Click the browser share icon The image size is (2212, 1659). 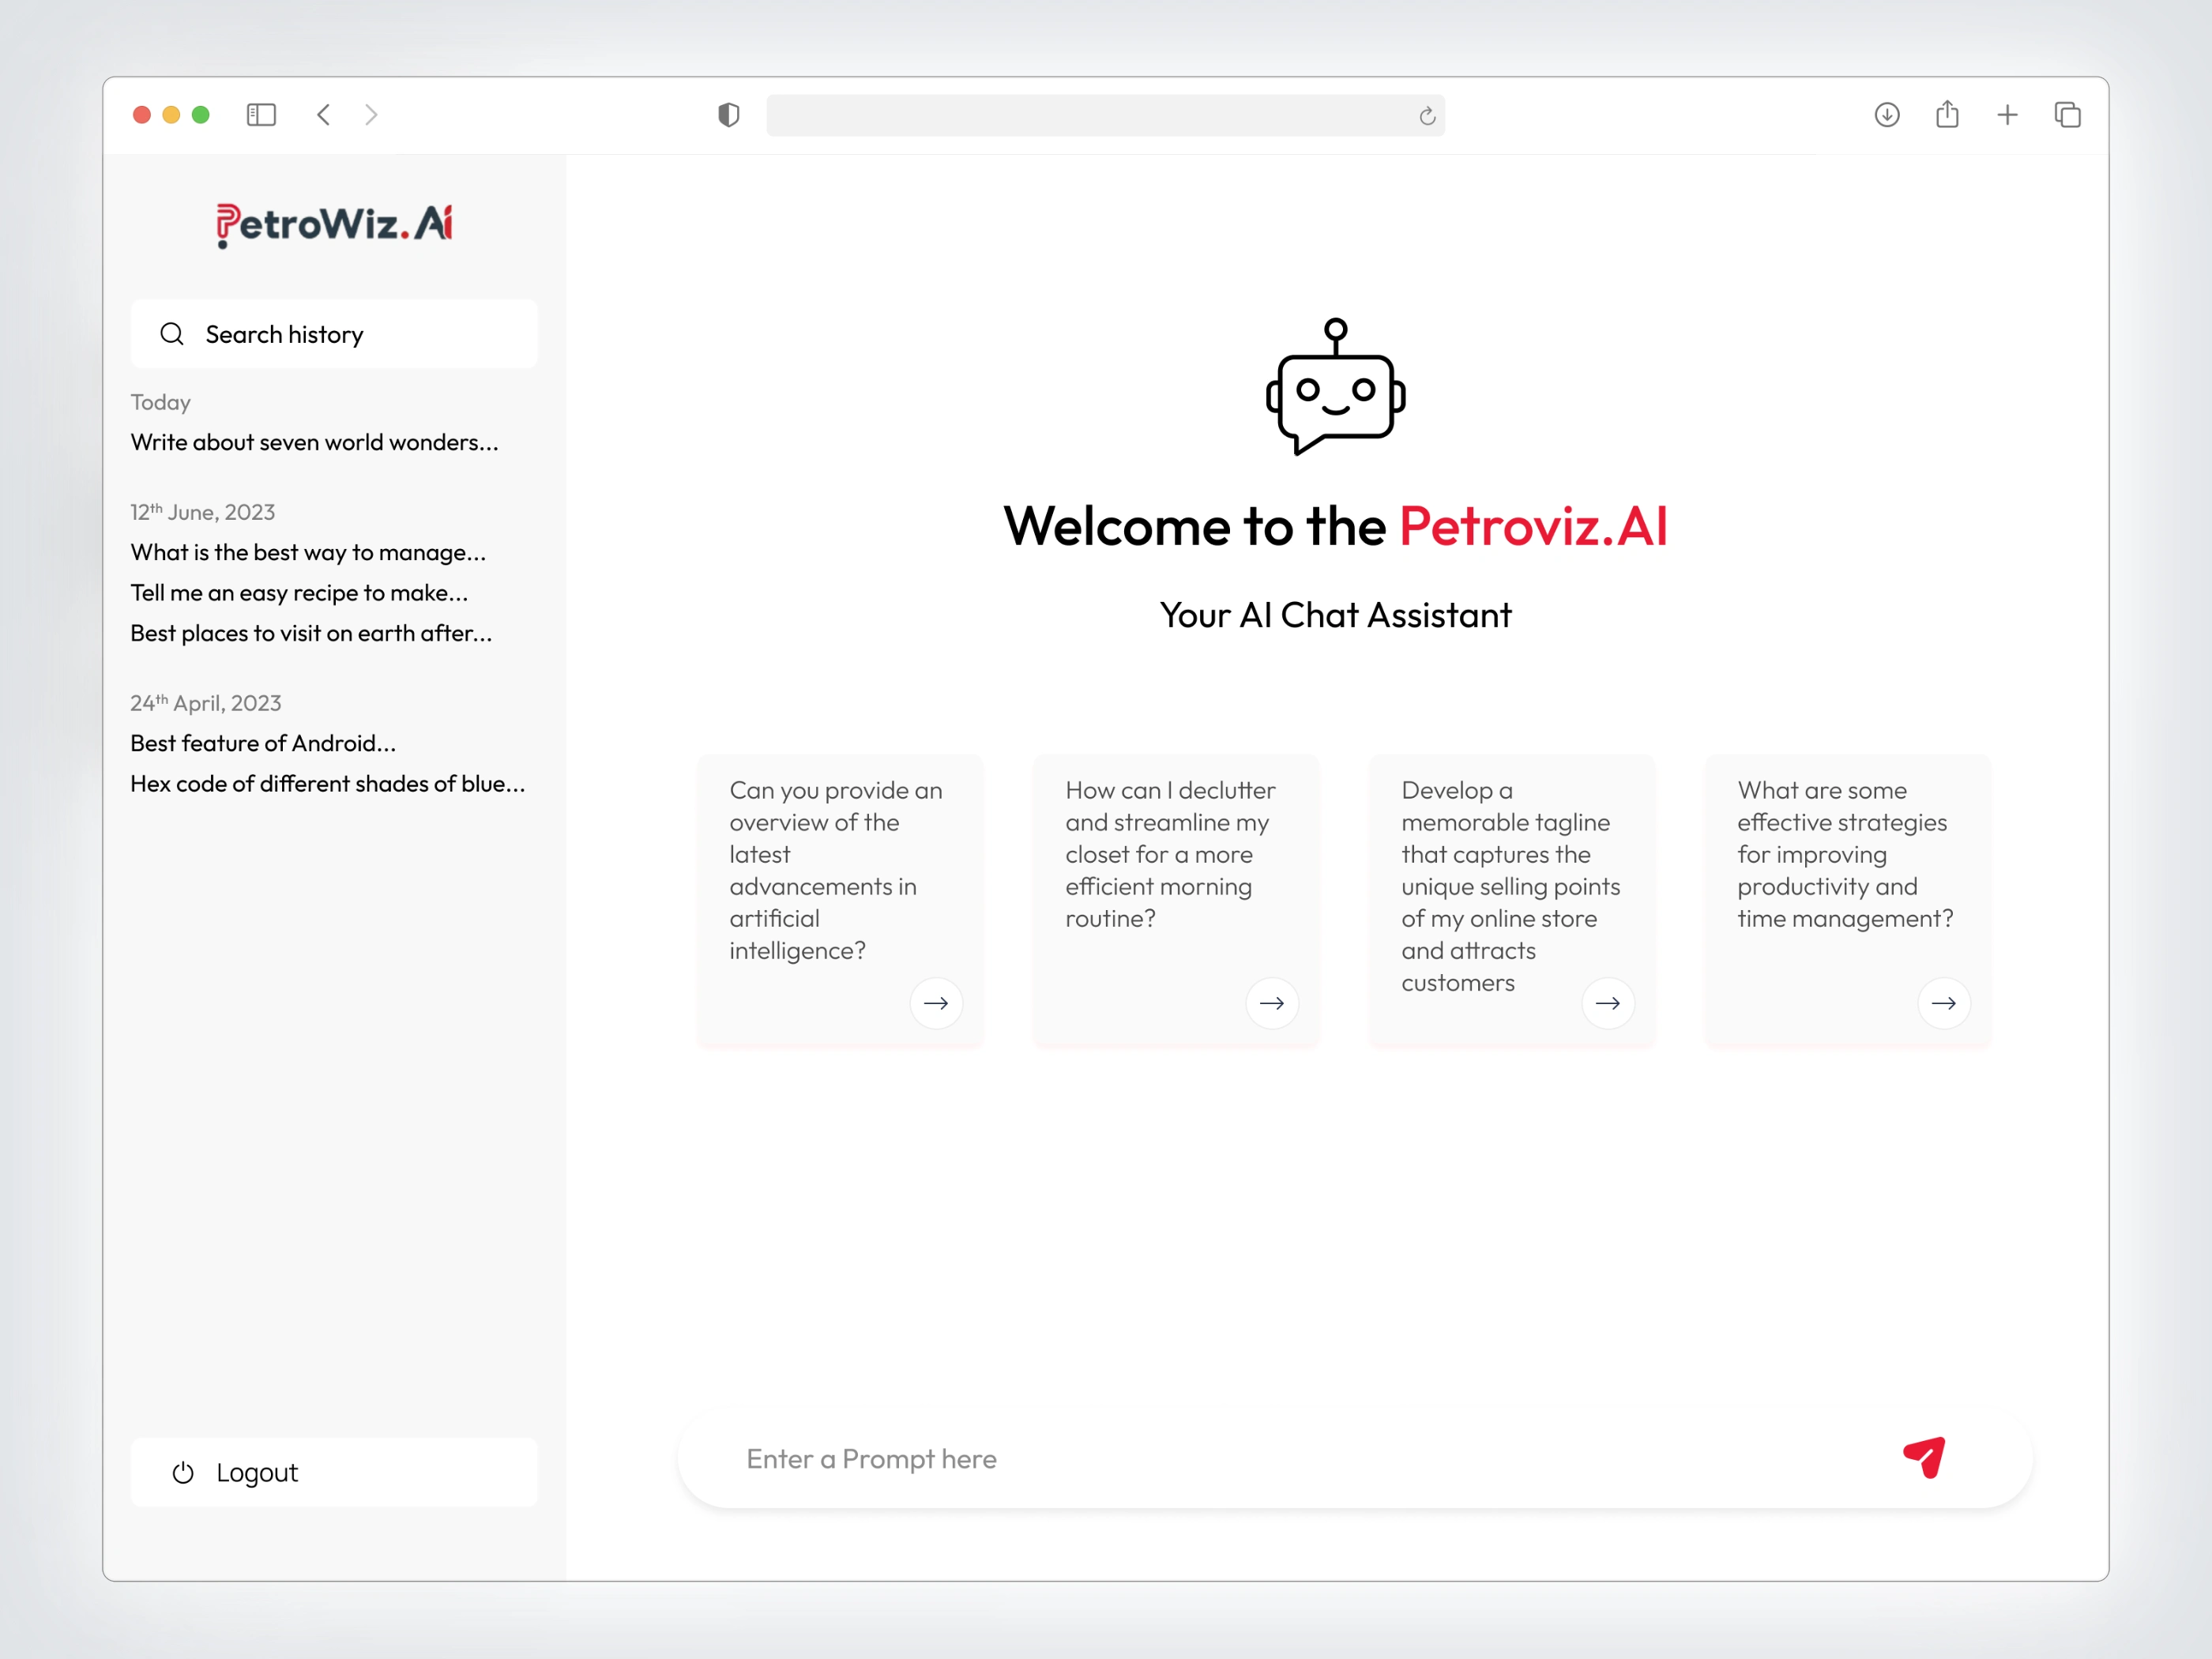[1946, 115]
